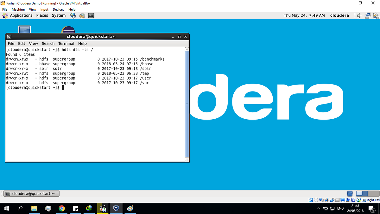Click VirtualBox network adapters indicator
The width and height of the screenshot is (380, 214).
327,200
